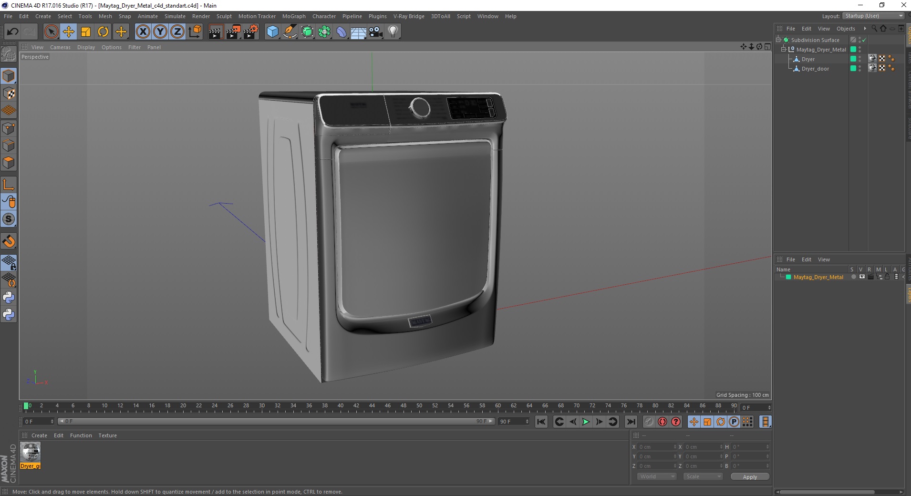The width and height of the screenshot is (911, 496).
Task: Switch to Polygons mode
Action: 9,163
